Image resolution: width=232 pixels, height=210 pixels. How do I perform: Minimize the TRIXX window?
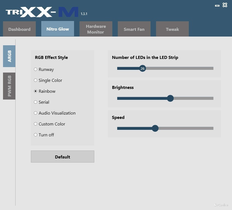217,6
